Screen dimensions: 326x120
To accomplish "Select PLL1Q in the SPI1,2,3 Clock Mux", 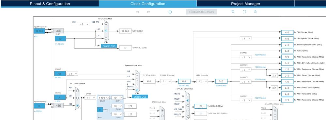I will tap(188, 95).
